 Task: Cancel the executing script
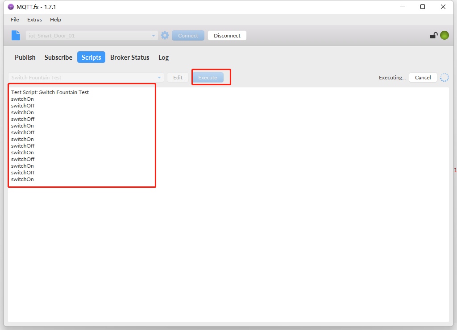pyautogui.click(x=423, y=78)
